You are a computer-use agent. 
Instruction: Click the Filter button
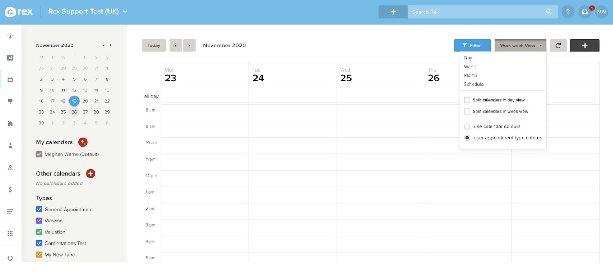(x=472, y=45)
